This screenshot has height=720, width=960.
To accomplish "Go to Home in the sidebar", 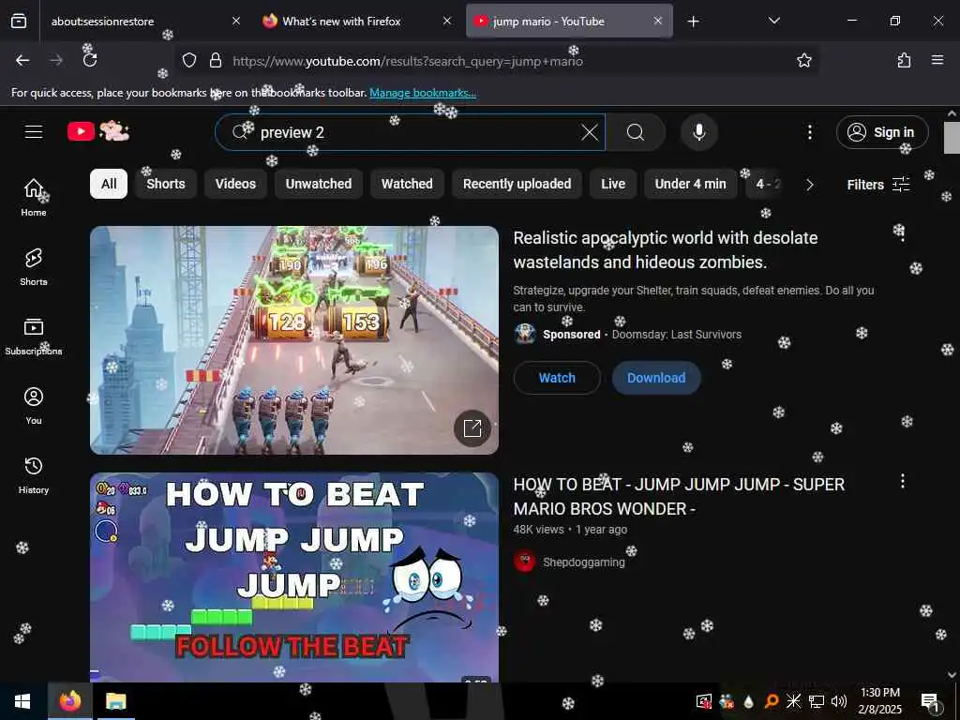I will 34,197.
